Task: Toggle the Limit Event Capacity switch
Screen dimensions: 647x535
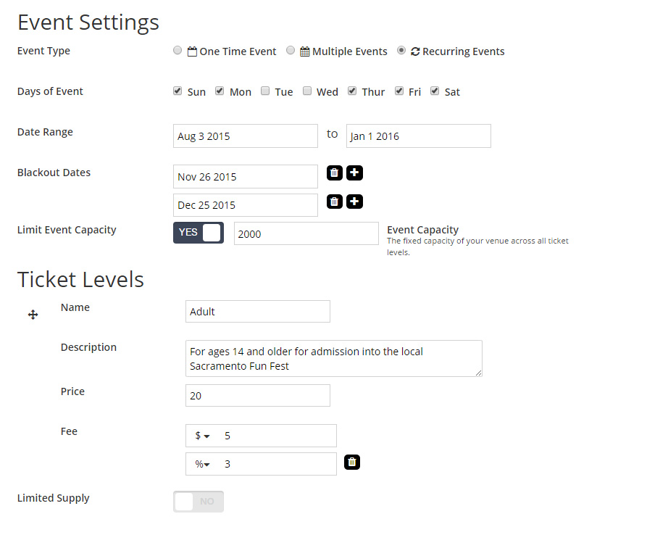Action: click(199, 233)
